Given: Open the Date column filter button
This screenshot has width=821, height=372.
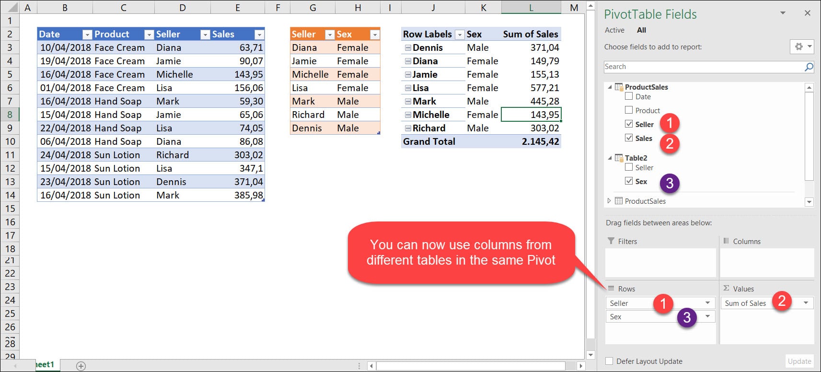Looking at the screenshot, I should (x=87, y=35).
